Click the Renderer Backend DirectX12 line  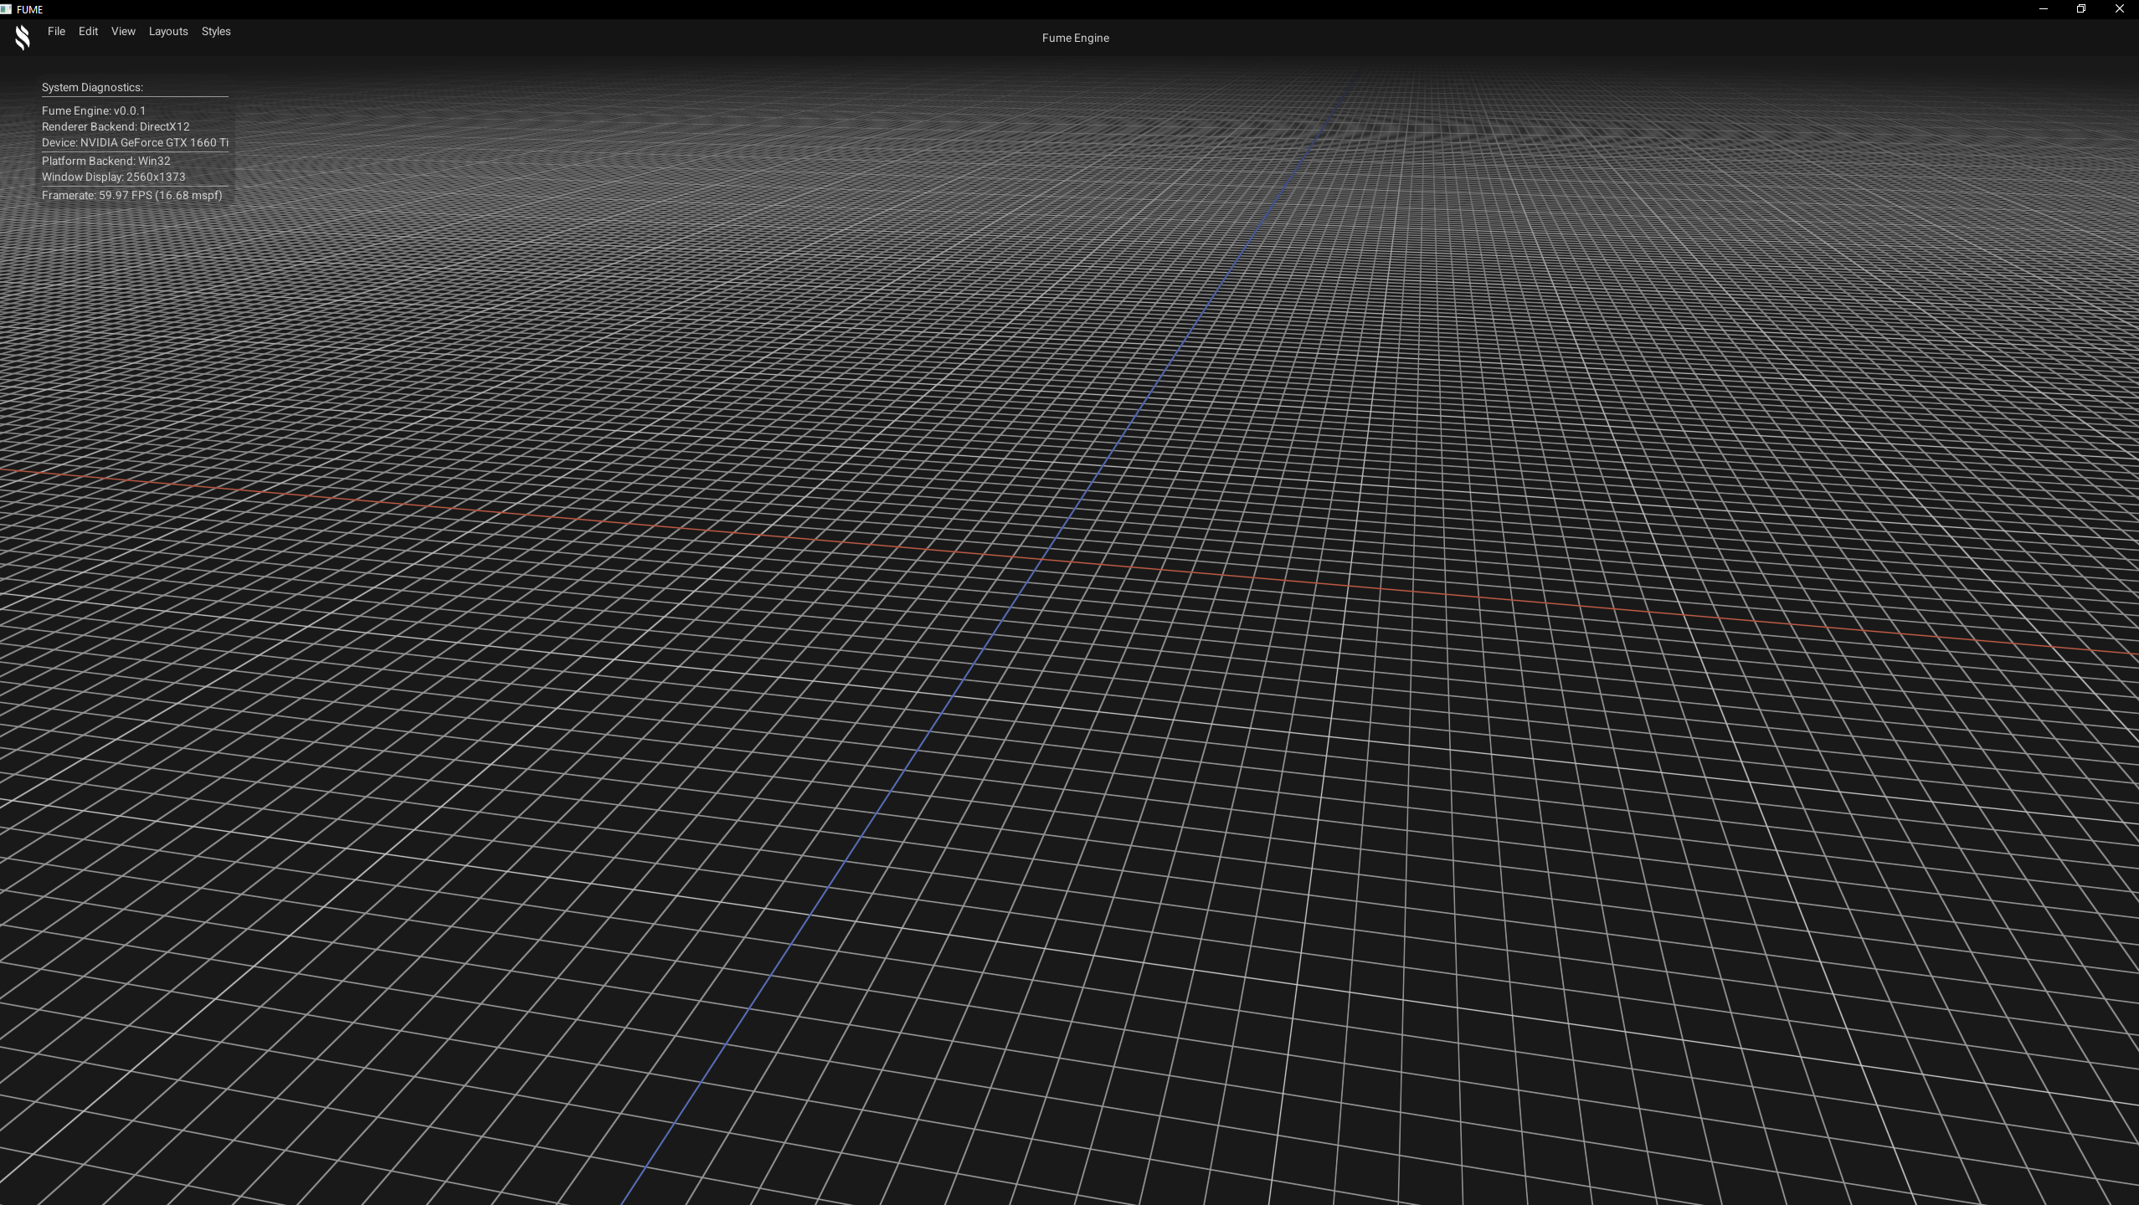tap(116, 126)
